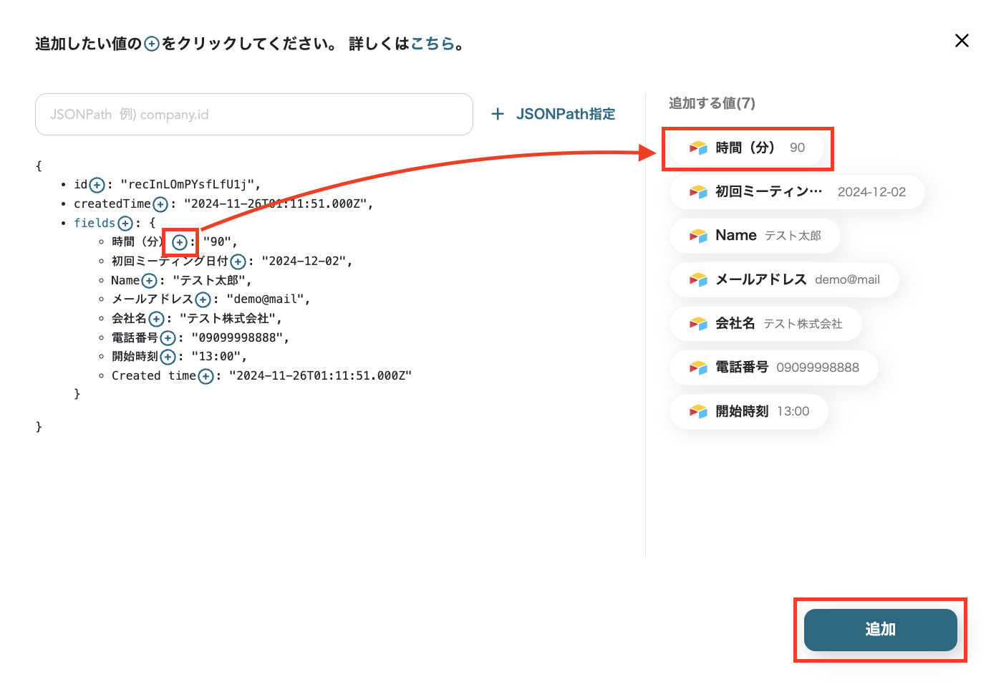Click the Airtable icon on 時間（分） chip
The height and width of the screenshot is (682, 991).
coord(698,148)
